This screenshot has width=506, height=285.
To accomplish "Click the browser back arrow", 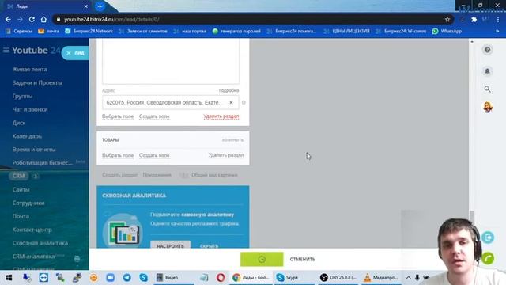I will (x=8, y=19).
